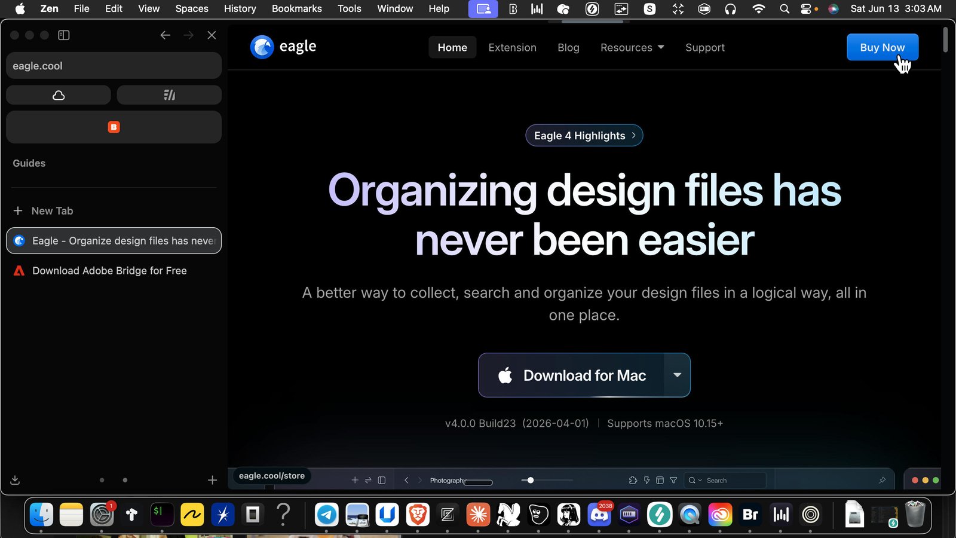This screenshot has height=538, width=956.
Task: Go to the Blog page
Action: [568, 47]
